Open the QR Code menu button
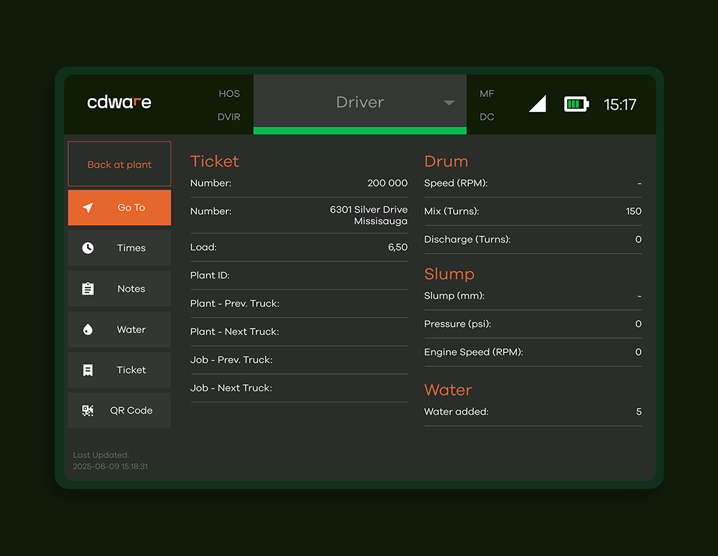Viewport: 718px width, 556px height. [120, 411]
